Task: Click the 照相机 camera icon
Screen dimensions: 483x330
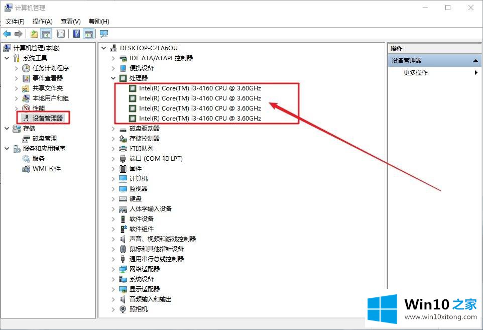Action: click(x=123, y=309)
